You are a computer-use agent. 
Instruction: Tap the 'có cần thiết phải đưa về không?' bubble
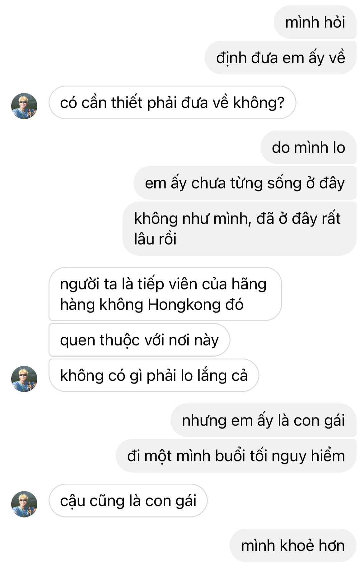(x=172, y=102)
